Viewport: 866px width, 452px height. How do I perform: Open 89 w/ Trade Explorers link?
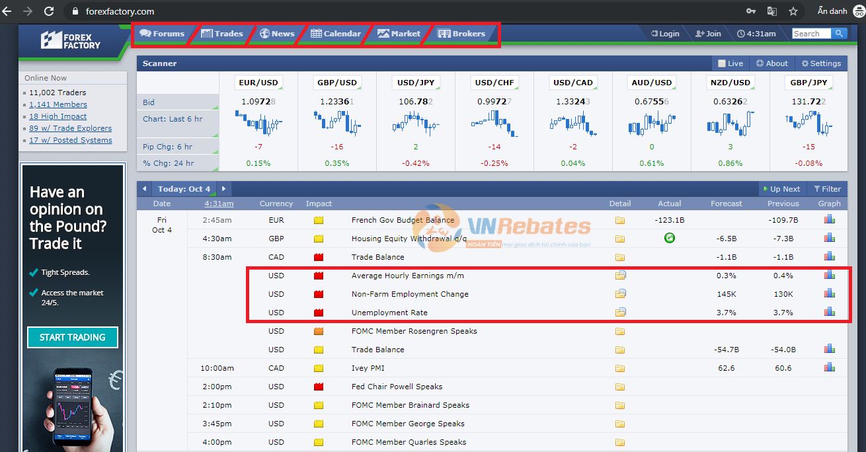point(71,128)
